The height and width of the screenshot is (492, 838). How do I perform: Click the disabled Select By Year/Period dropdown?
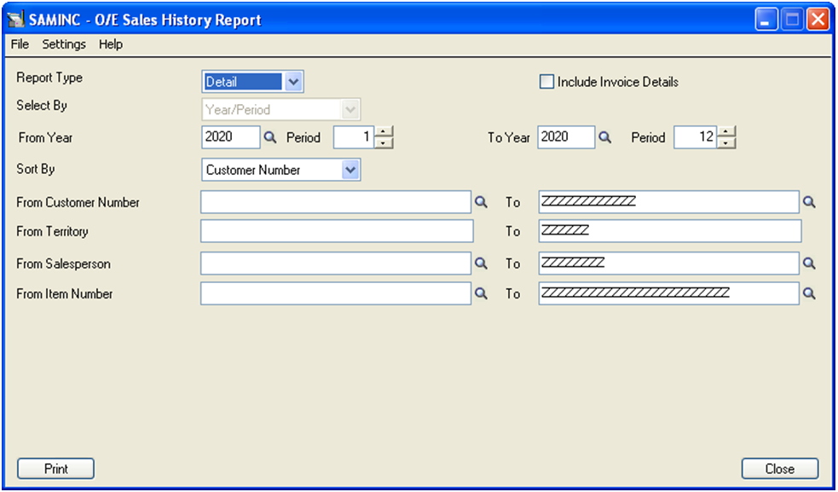(x=281, y=110)
